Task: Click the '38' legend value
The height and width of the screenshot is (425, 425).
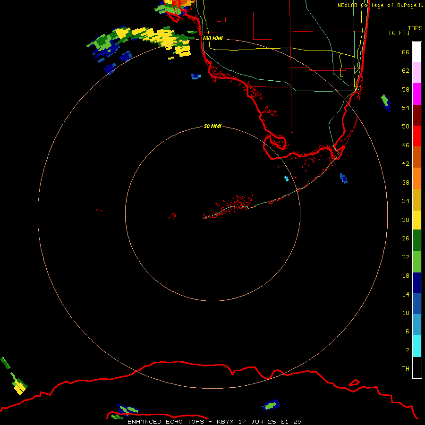Action: click(406, 183)
